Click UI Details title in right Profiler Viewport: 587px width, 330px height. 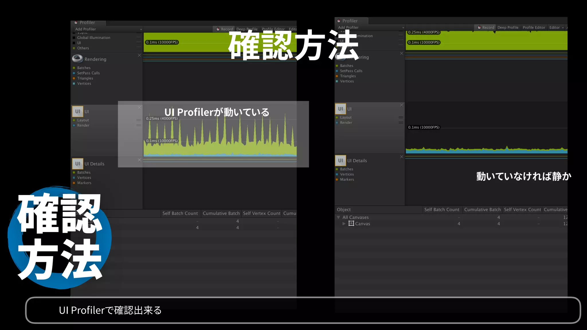357,160
